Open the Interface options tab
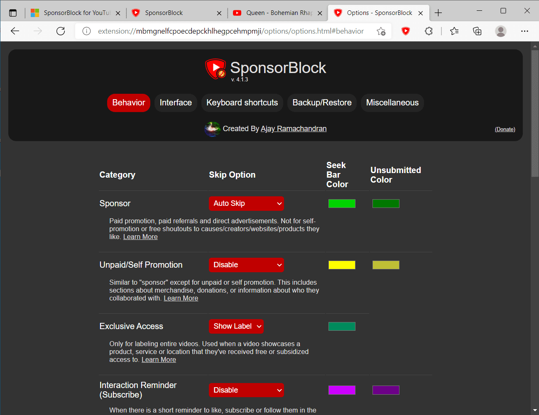The width and height of the screenshot is (539, 415). (x=176, y=103)
